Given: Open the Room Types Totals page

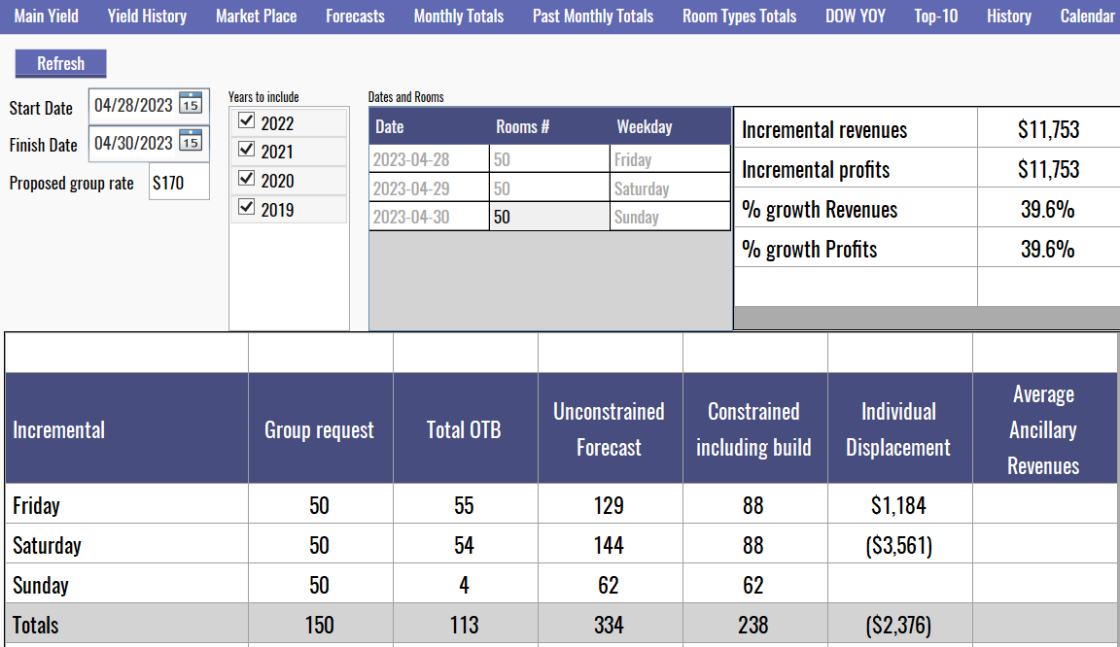Looking at the screenshot, I should click(x=739, y=16).
